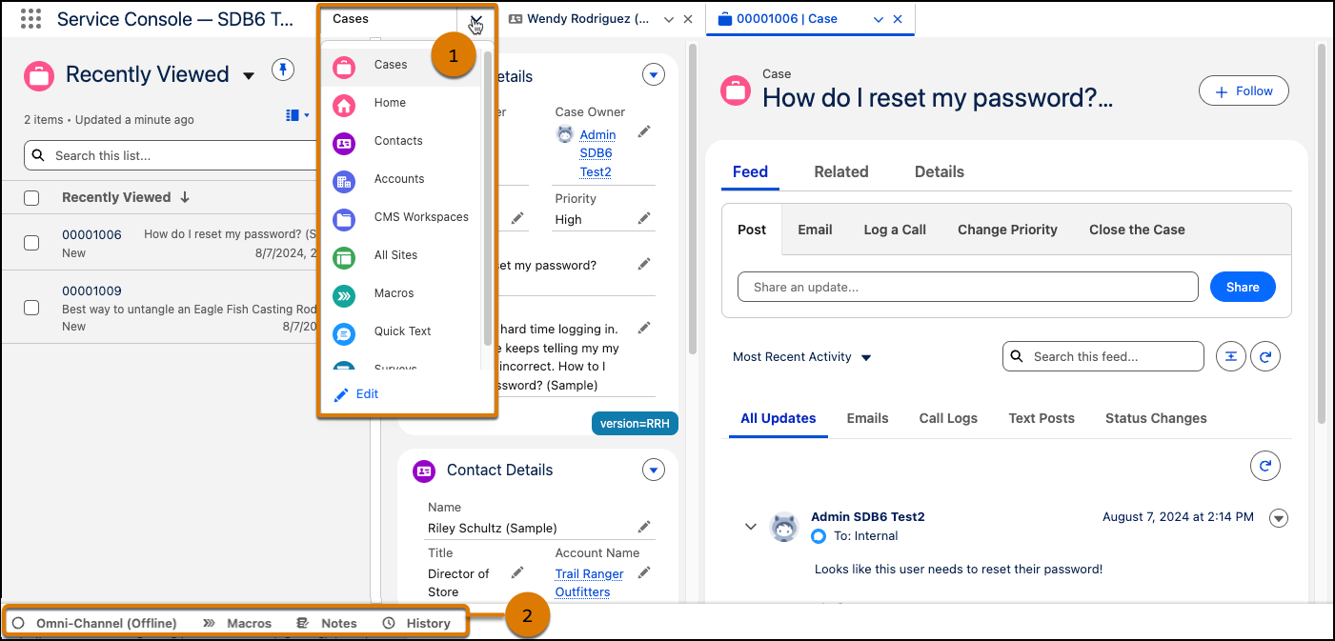Click the Share an update text field
1335x641 pixels.
point(967,287)
